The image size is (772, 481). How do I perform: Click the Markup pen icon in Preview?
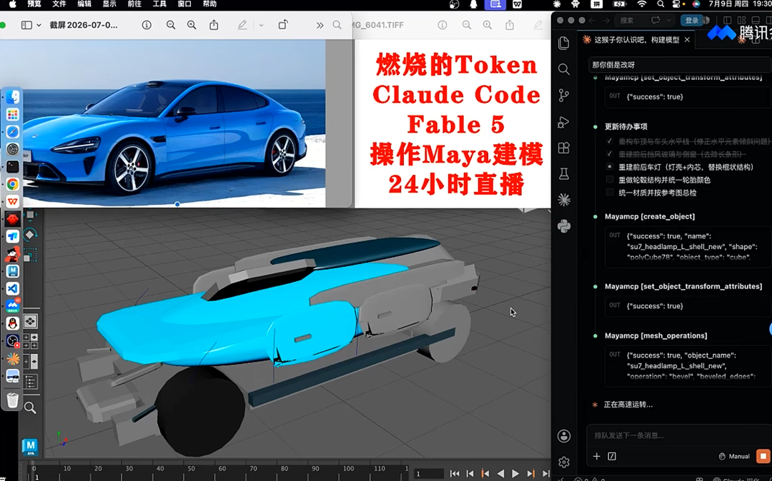pos(242,25)
